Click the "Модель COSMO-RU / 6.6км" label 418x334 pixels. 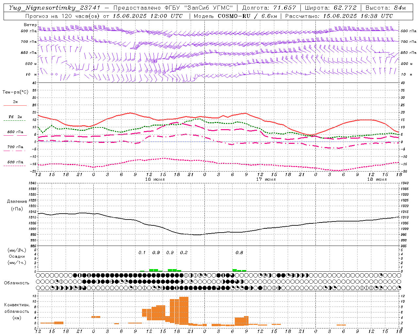tap(235, 16)
